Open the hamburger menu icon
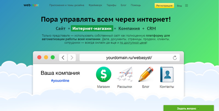 tap(186, 5)
